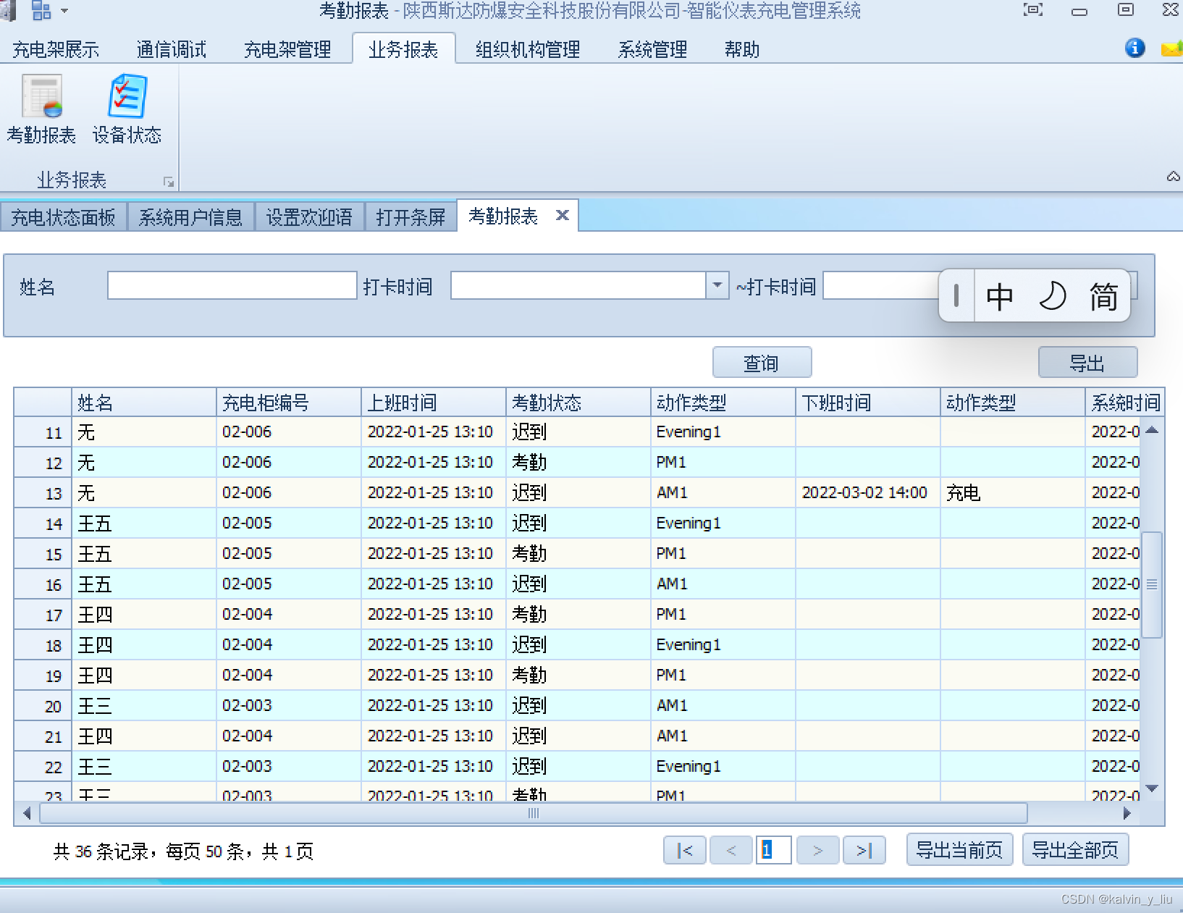Viewport: 1183px width, 913px height.
Task: Switch to 系统用户信息 document tab
Action: click(190, 217)
